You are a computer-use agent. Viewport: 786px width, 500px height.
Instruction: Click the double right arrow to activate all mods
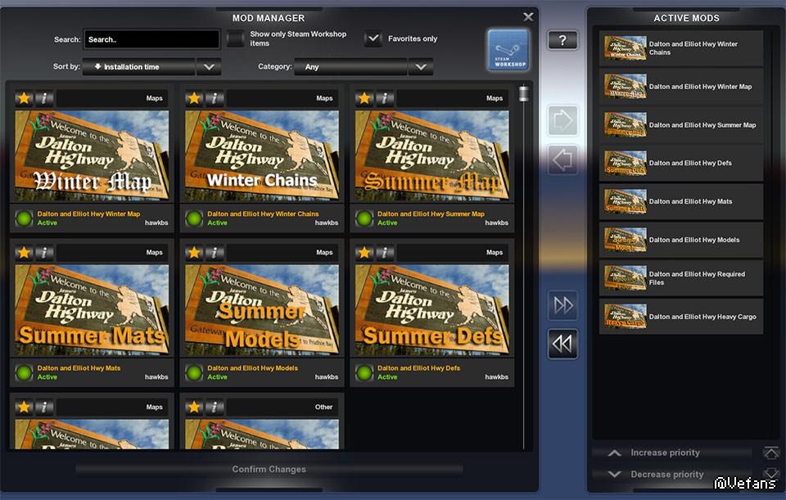point(562,305)
